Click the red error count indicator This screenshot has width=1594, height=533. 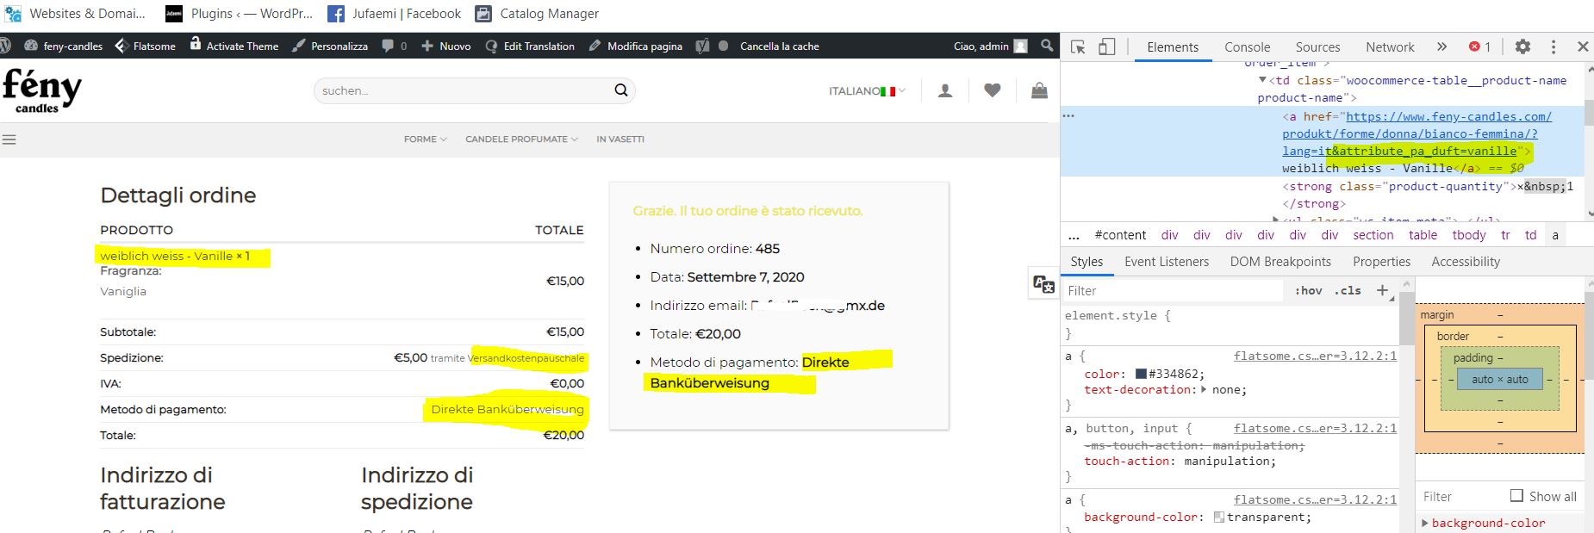[1479, 47]
